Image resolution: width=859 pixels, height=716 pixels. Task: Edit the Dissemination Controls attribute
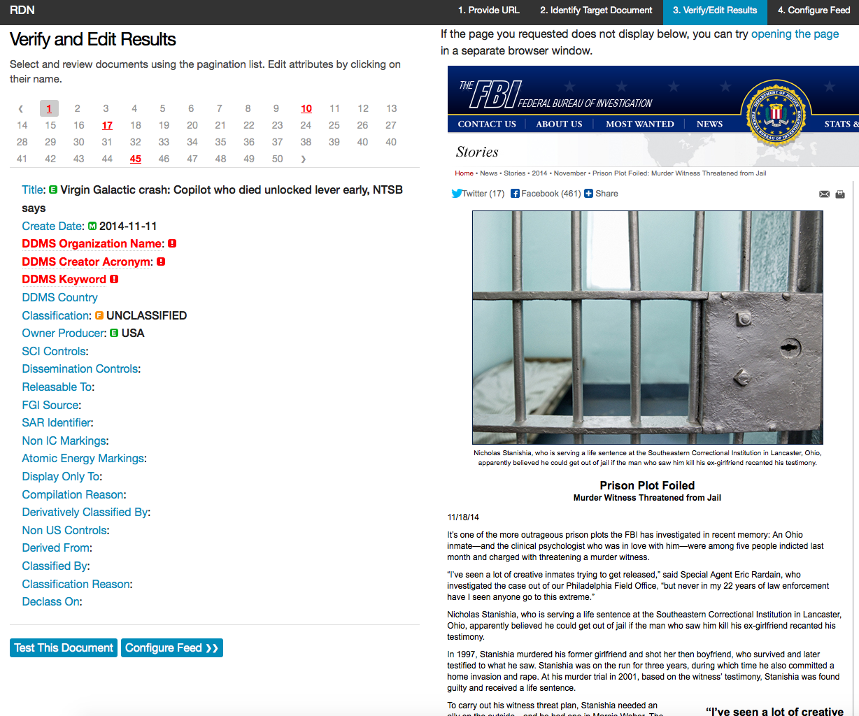tap(80, 368)
